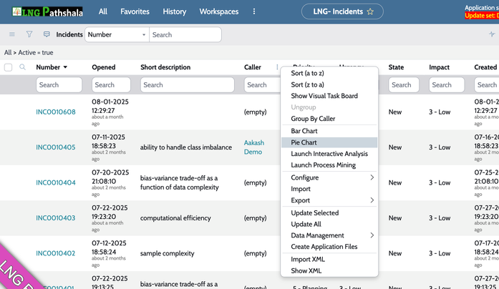Image resolution: width=499 pixels, height=289 pixels.
Task: Click the Short description column header
Action: click(165, 67)
